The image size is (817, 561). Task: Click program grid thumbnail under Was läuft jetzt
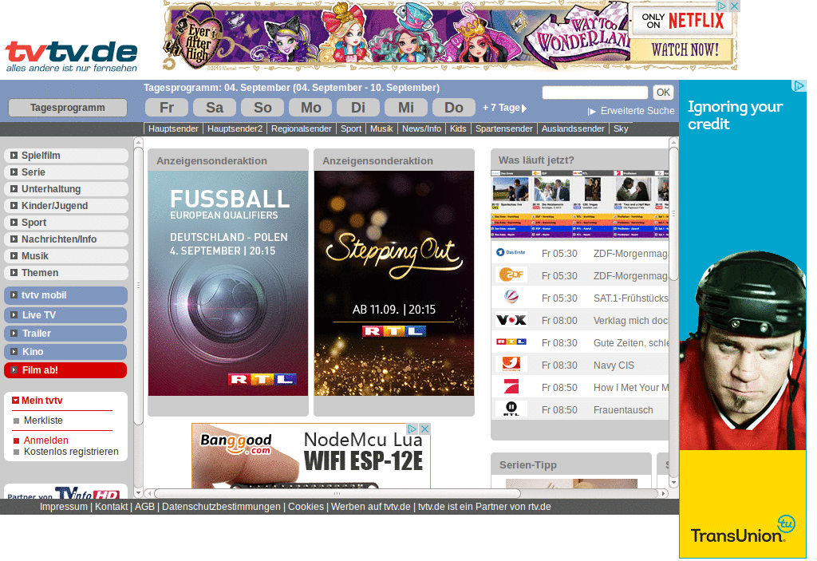point(579,203)
